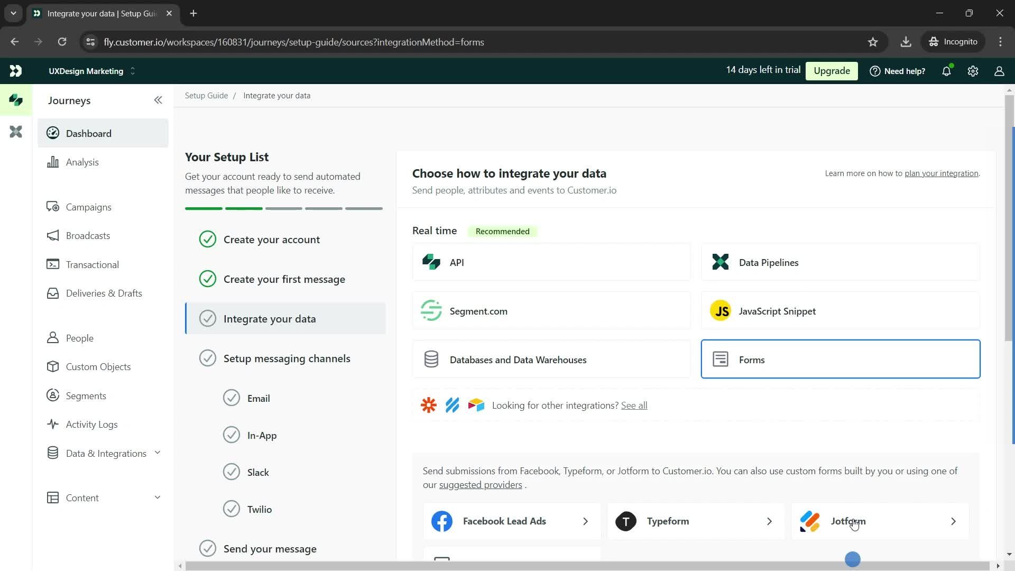Toggle the Create your first message item
Viewport: 1015px width, 571px height.
[x=207, y=279]
